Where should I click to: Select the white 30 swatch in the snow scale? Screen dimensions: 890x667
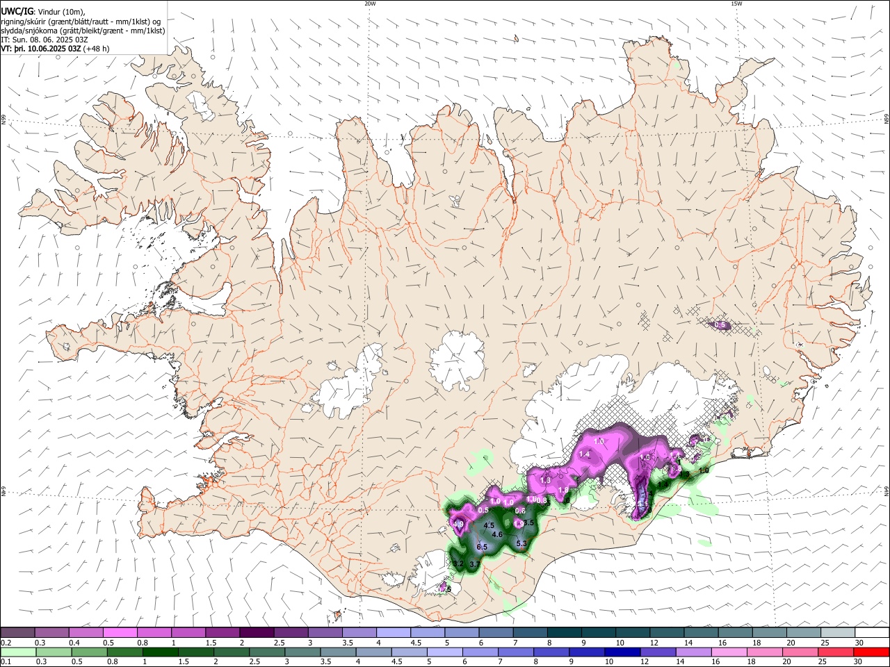871,633
